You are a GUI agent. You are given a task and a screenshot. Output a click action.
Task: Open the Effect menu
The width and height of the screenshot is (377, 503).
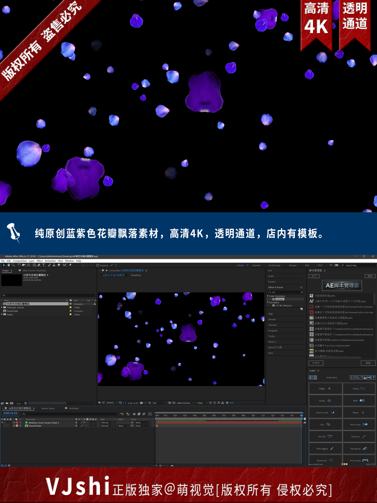40,261
